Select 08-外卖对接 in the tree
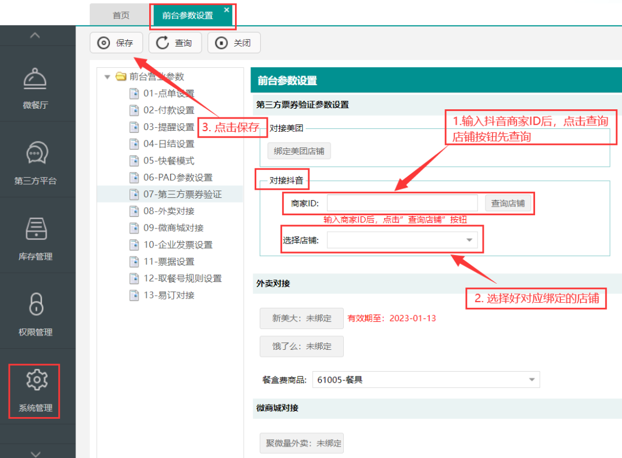Image resolution: width=622 pixels, height=458 pixels. [x=169, y=211]
